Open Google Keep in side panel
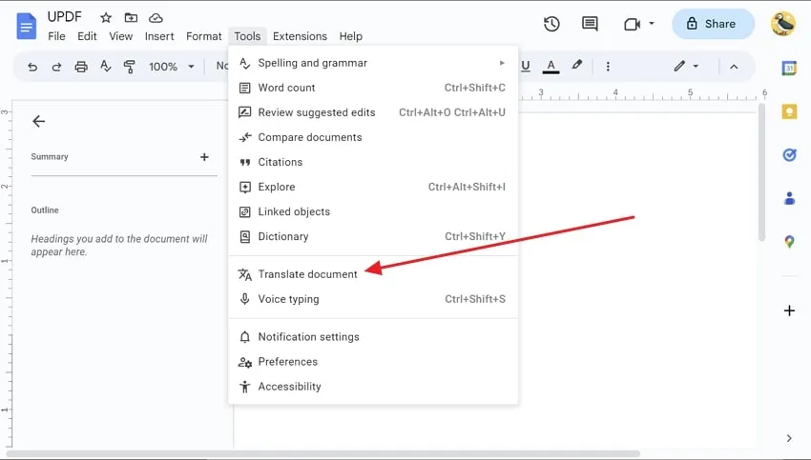 [x=789, y=111]
